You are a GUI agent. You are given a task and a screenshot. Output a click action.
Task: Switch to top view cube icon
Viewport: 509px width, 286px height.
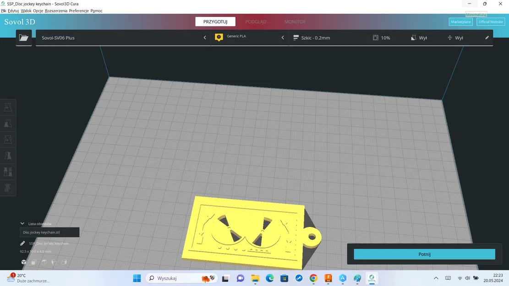44,262
